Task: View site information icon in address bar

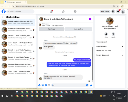Action: [x=14, y=6]
